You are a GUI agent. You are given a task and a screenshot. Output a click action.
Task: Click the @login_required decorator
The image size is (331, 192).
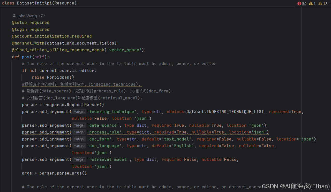(31, 29)
